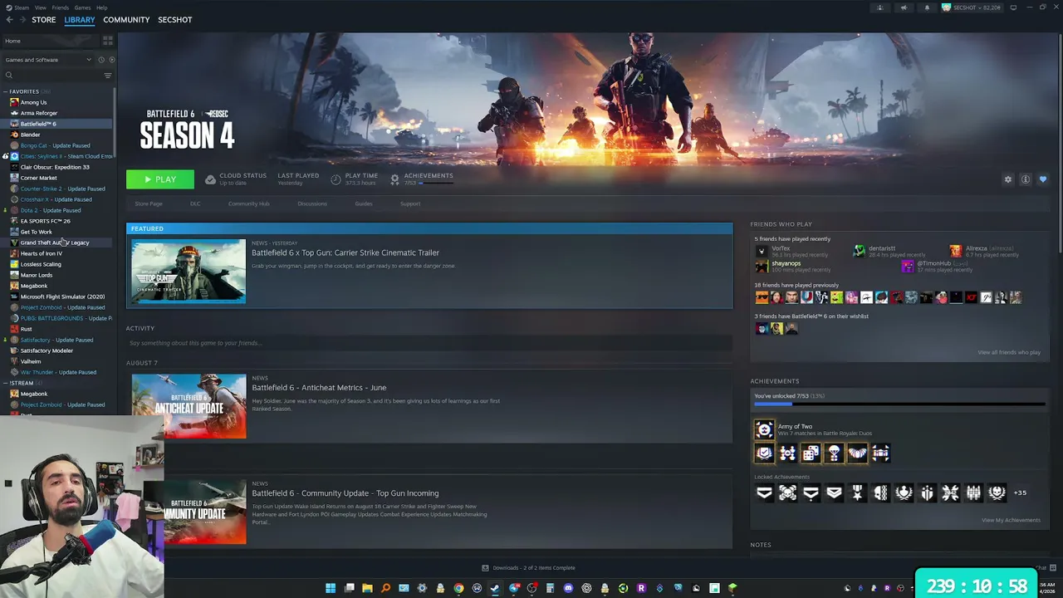Viewport: 1063px width, 598px height.
Task: Open the friends activity icon in header
Action: (x=880, y=7)
